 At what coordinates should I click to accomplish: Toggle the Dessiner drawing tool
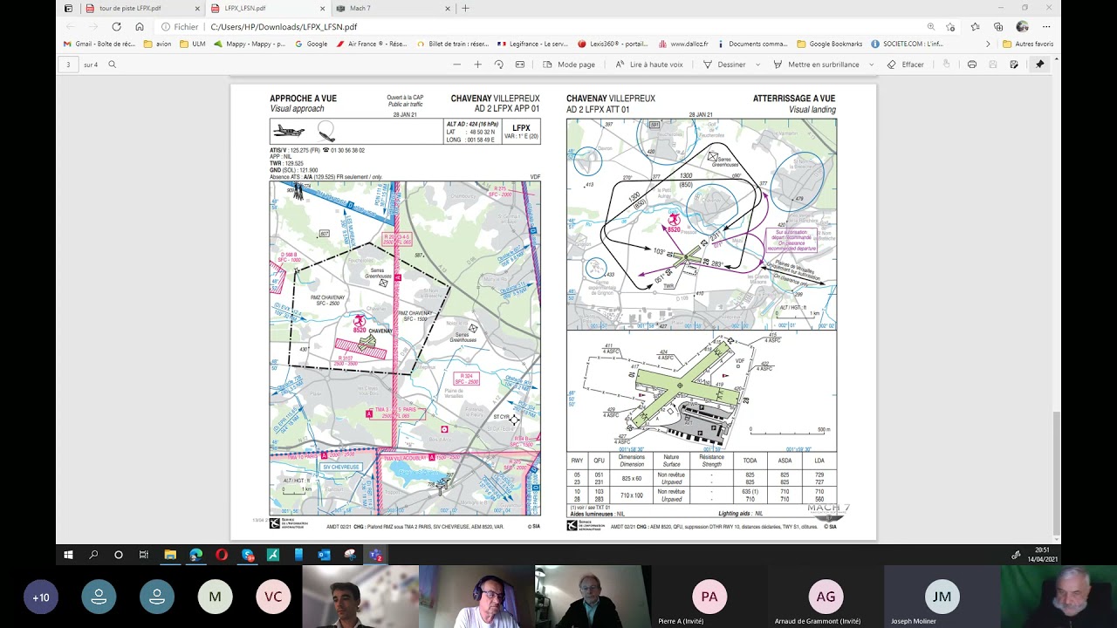coord(724,65)
